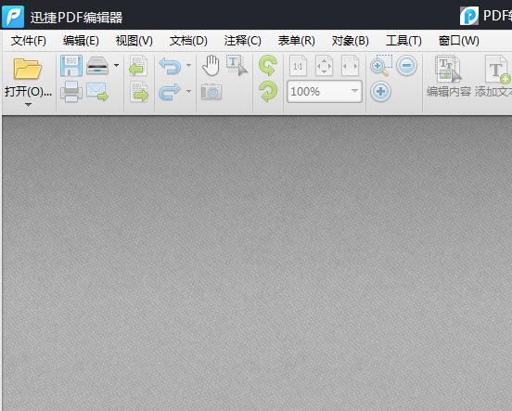Screen dimensions: 512x411
Task: Expand the Undo history dropdown arrow
Action: tap(188, 65)
